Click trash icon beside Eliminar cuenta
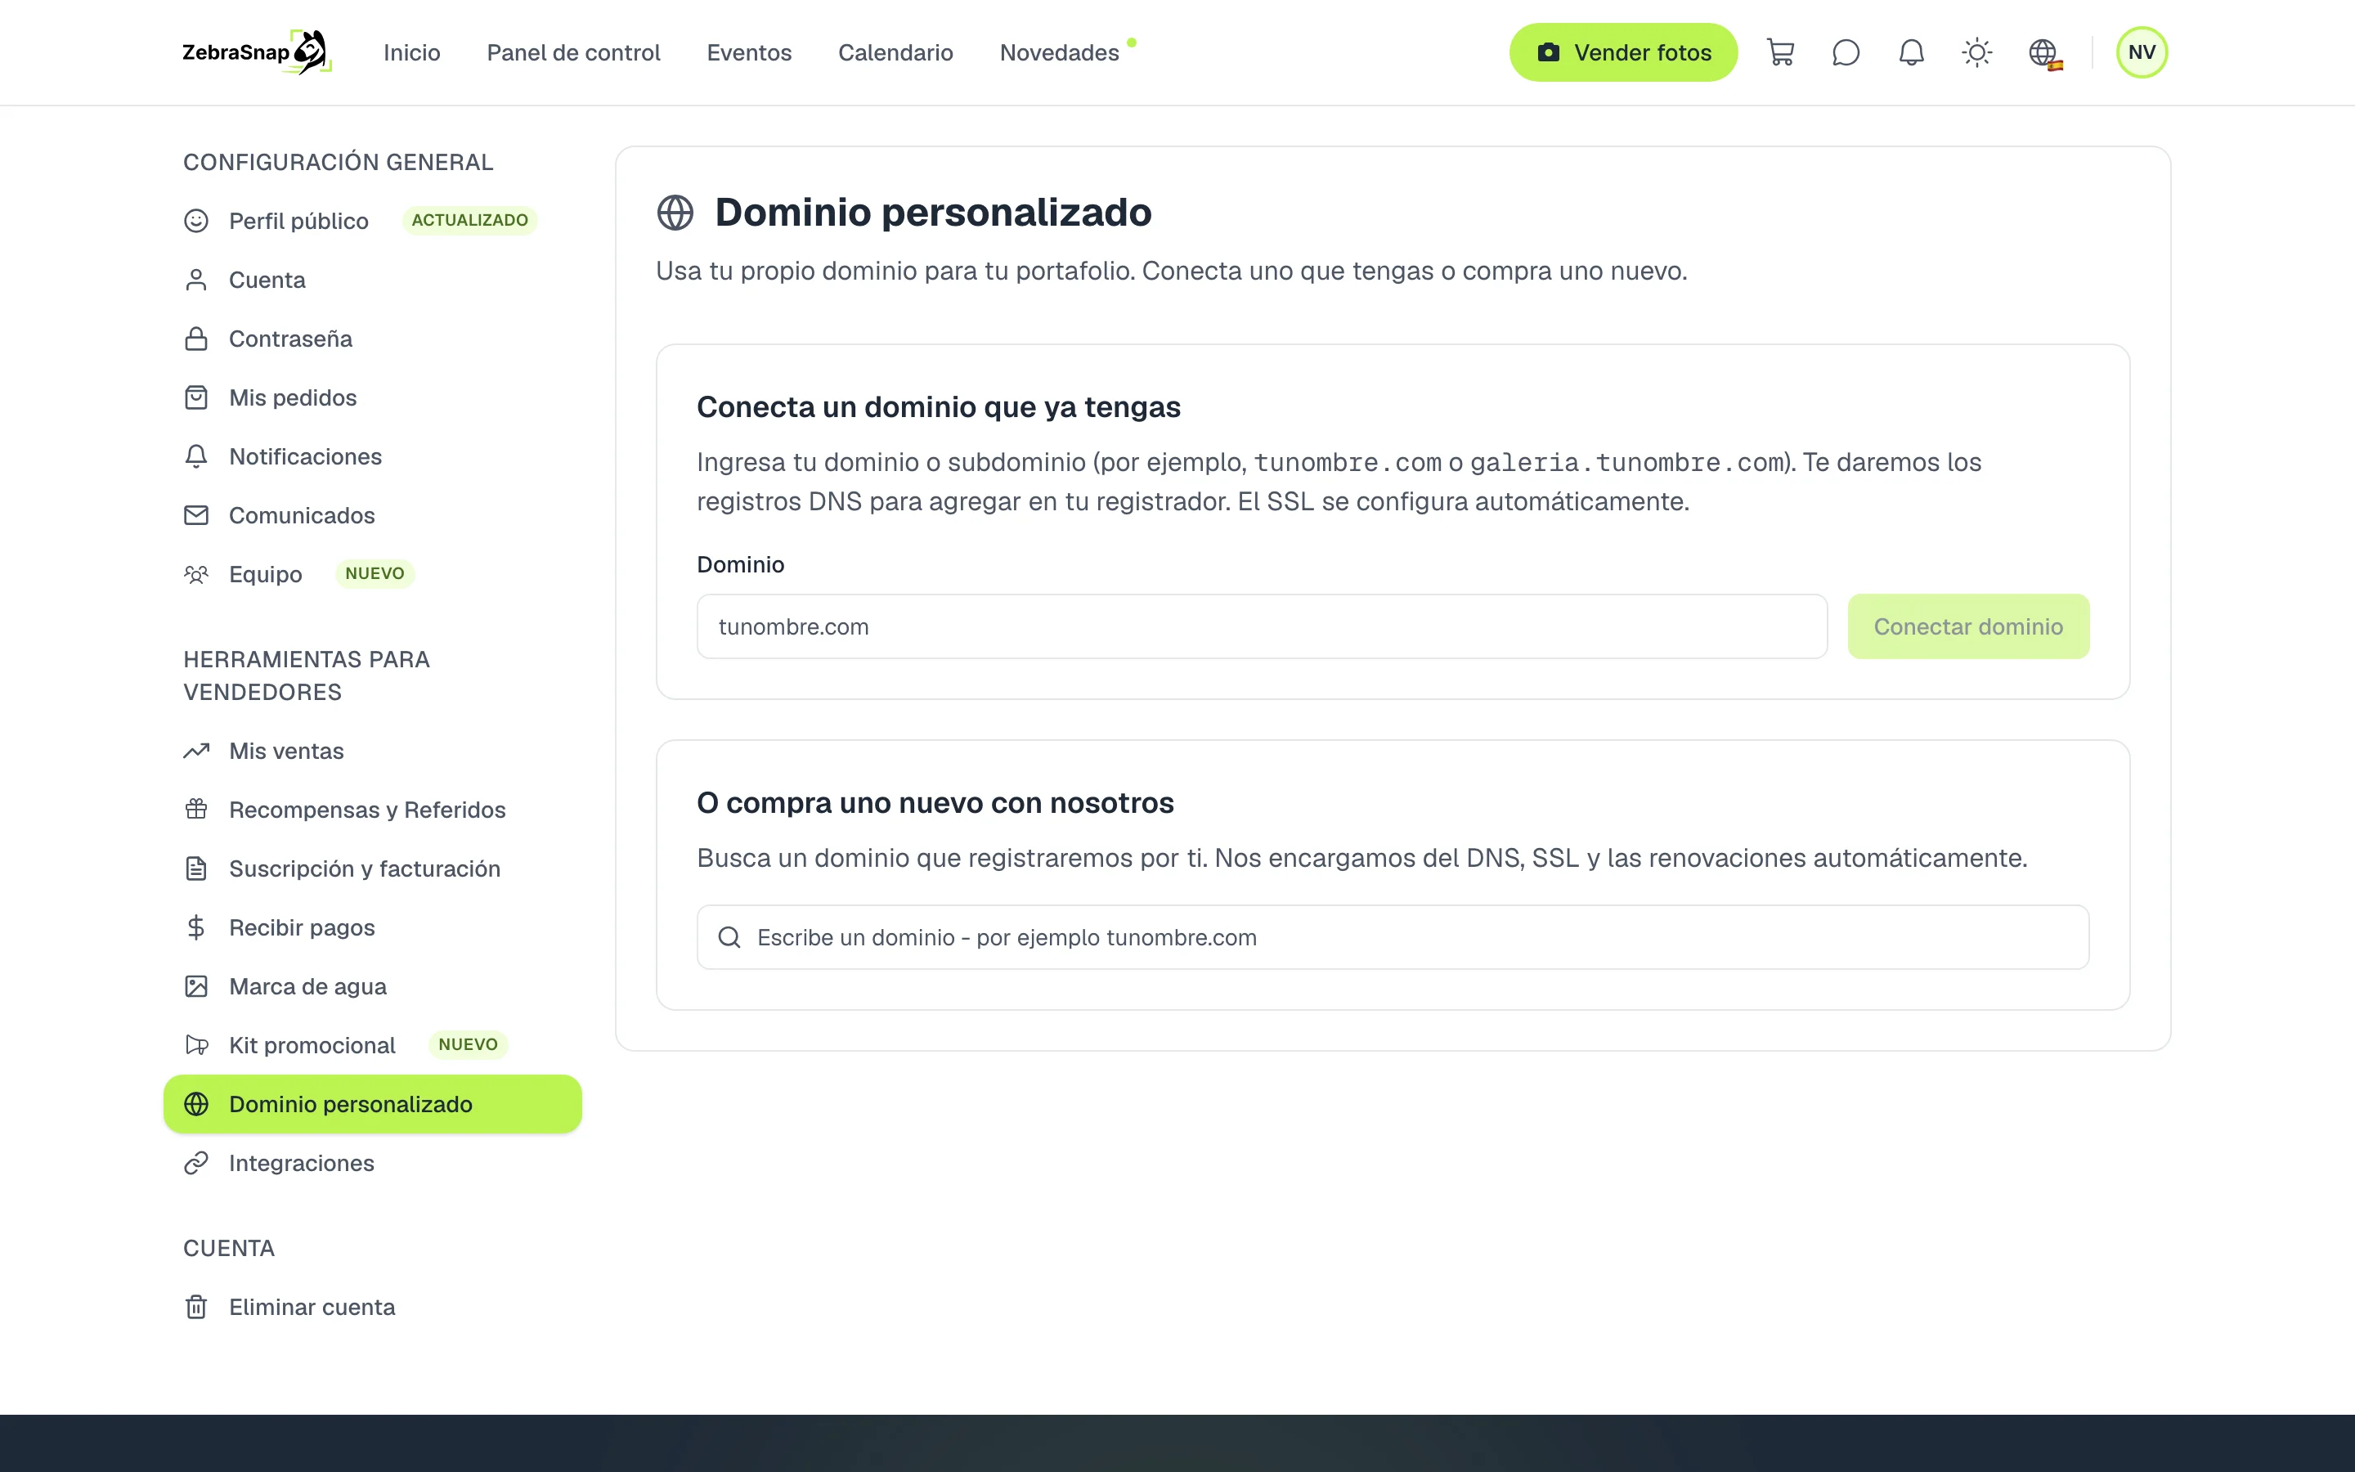The width and height of the screenshot is (2355, 1472). click(196, 1308)
